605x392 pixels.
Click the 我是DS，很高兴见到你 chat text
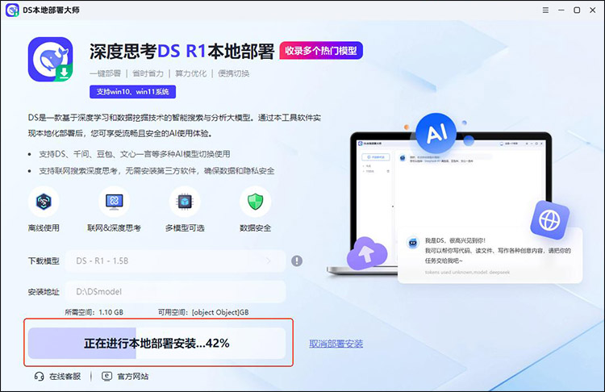click(455, 240)
